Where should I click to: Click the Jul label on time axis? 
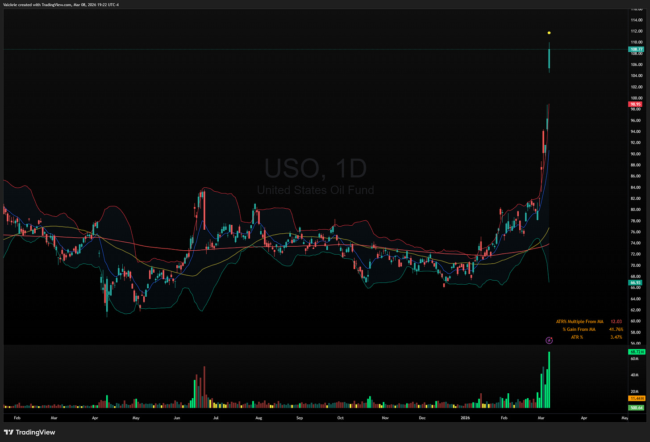(x=216, y=418)
